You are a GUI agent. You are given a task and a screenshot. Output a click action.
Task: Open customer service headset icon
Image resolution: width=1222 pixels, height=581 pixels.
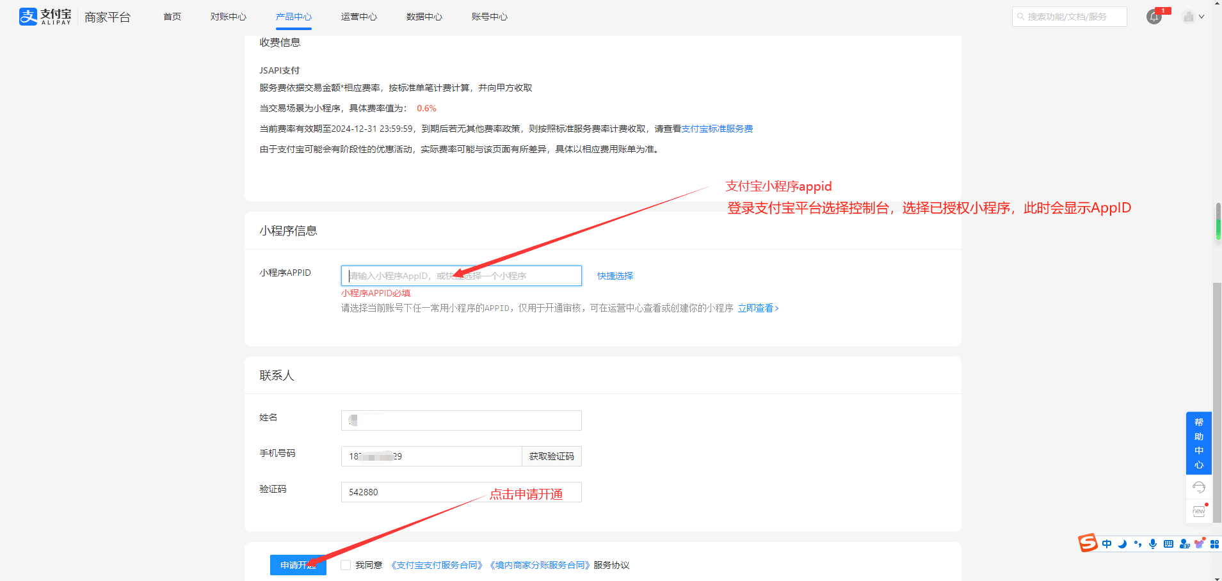click(1199, 488)
